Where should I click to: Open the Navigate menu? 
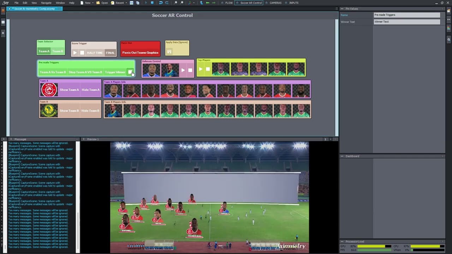pos(46,3)
